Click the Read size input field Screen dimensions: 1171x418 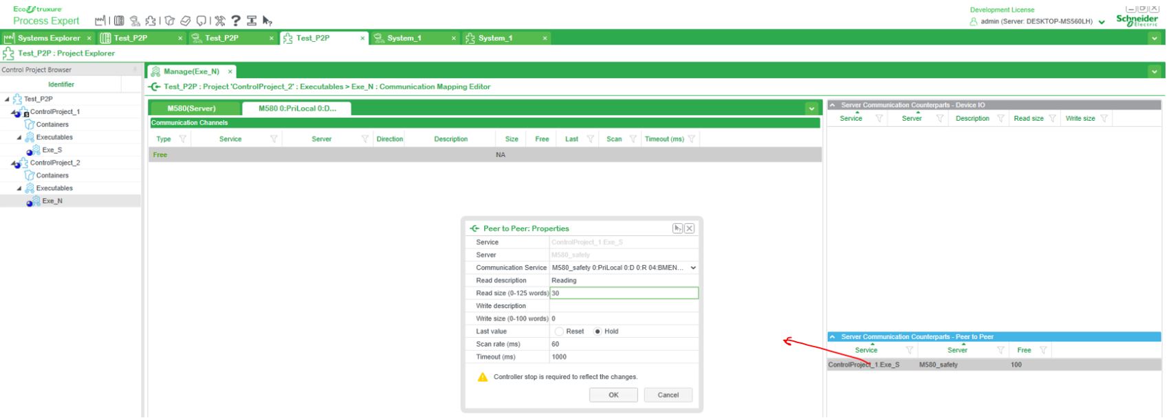click(624, 293)
